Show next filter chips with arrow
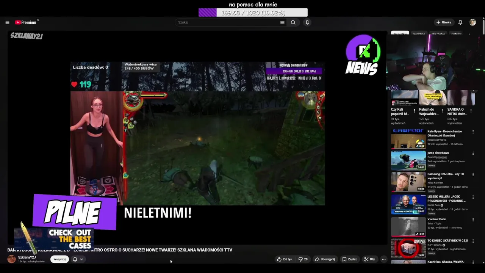Image resolution: width=485 pixels, height=273 pixels. tap(470, 34)
